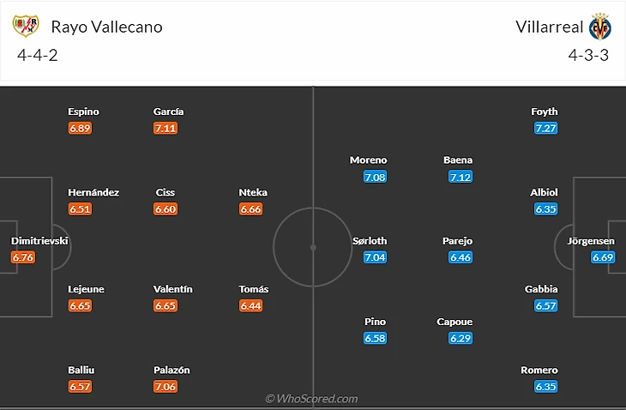Select the goalkeeper Dimitrievski

pyautogui.click(x=40, y=241)
